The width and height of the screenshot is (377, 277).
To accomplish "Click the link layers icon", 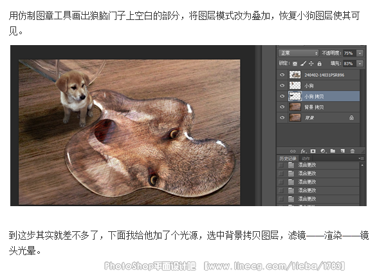I will (293, 151).
